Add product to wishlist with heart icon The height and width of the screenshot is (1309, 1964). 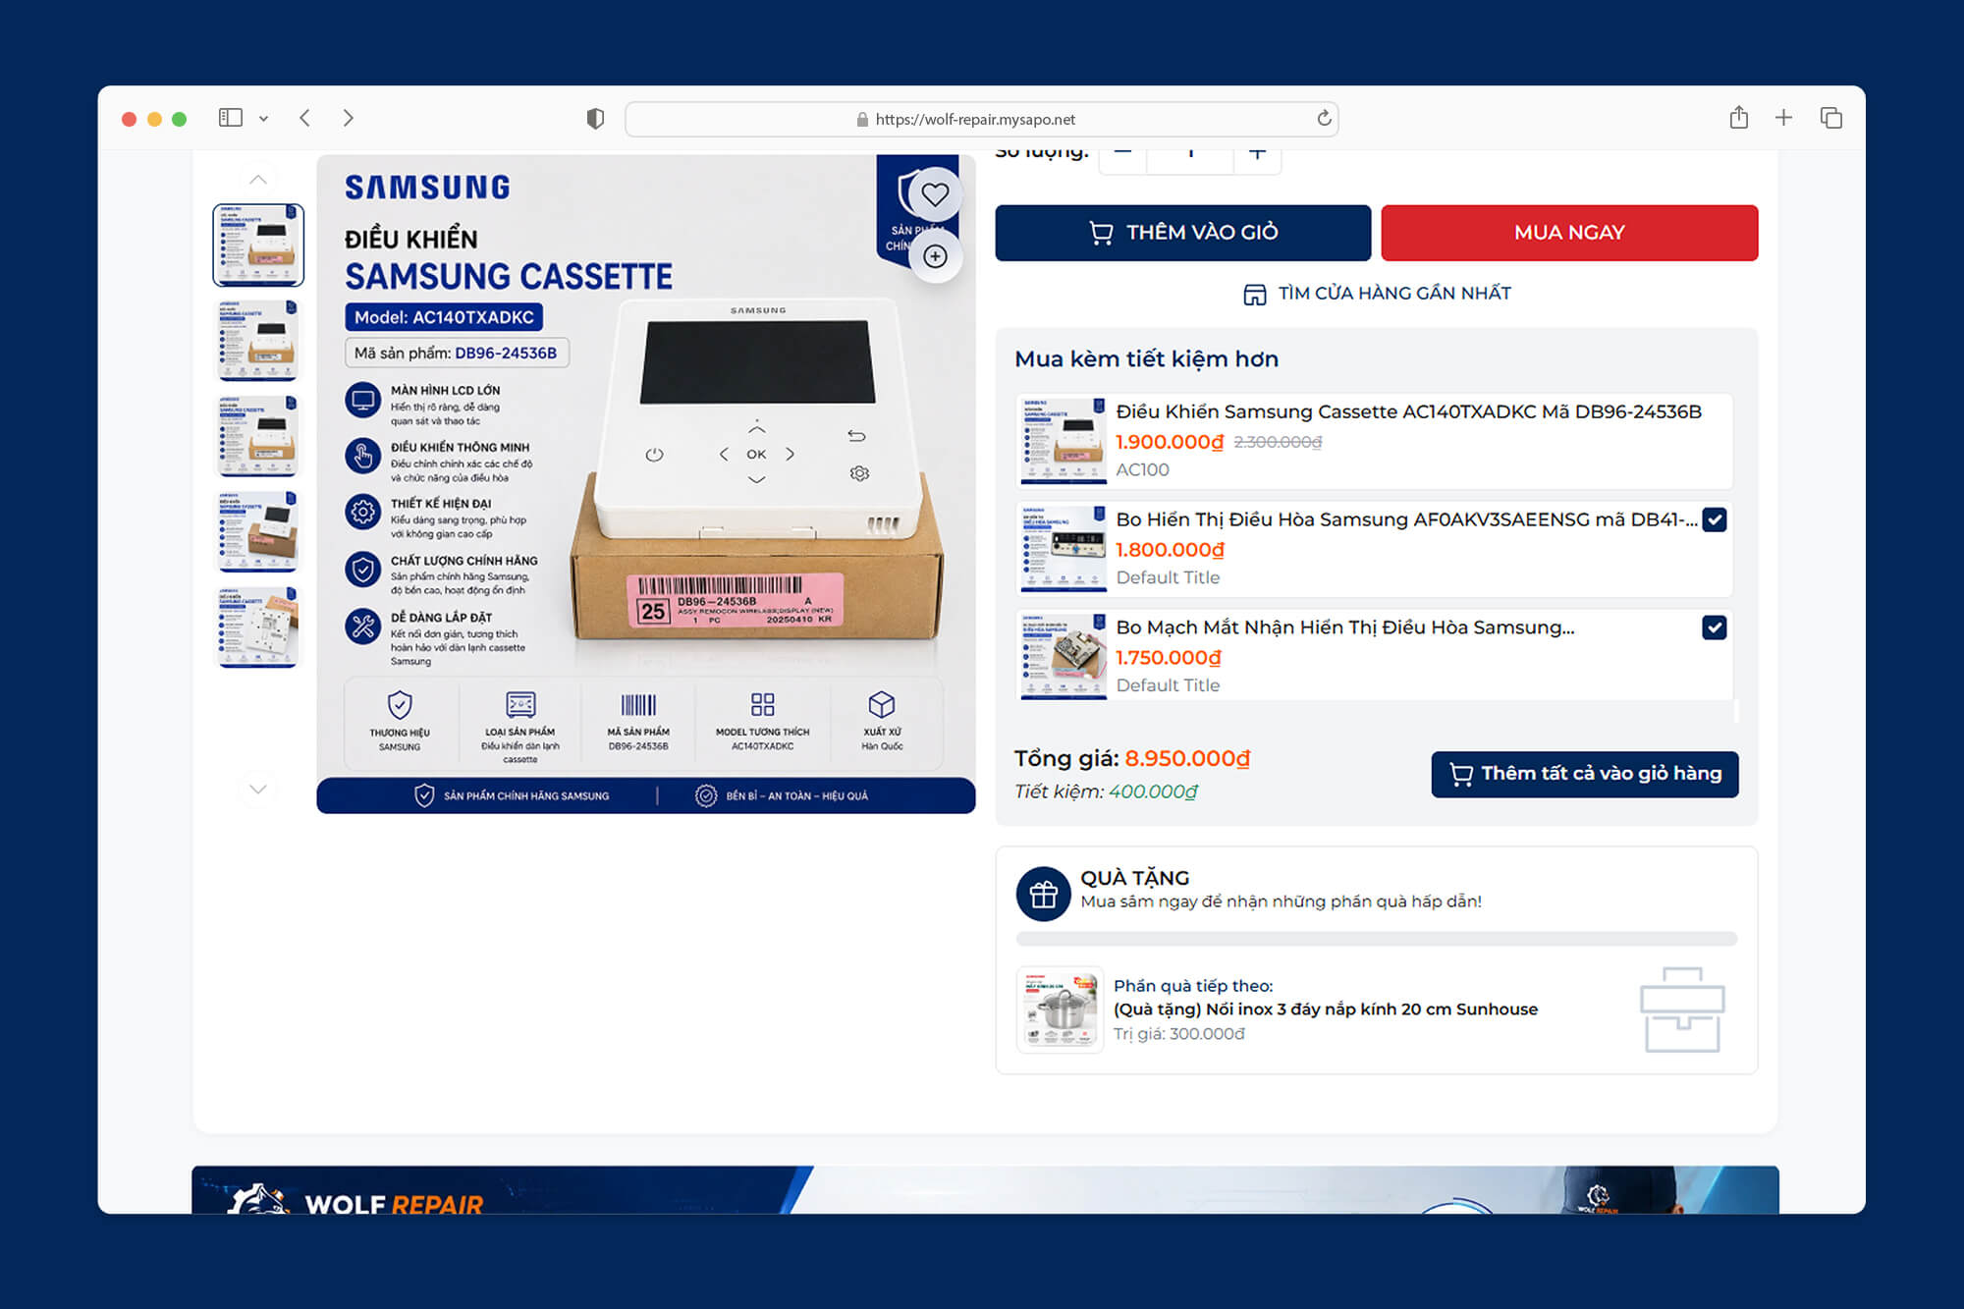935,194
